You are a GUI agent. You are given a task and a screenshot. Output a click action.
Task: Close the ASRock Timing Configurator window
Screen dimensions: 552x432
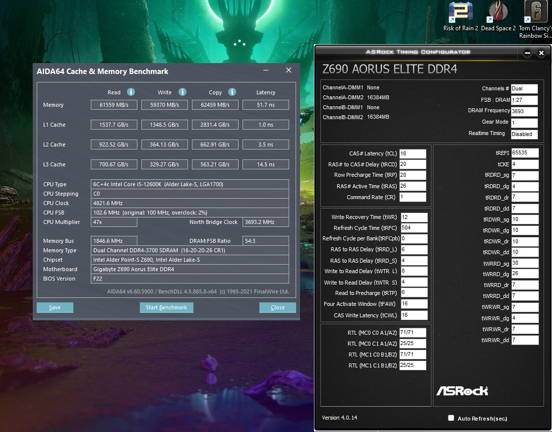pos(542,53)
